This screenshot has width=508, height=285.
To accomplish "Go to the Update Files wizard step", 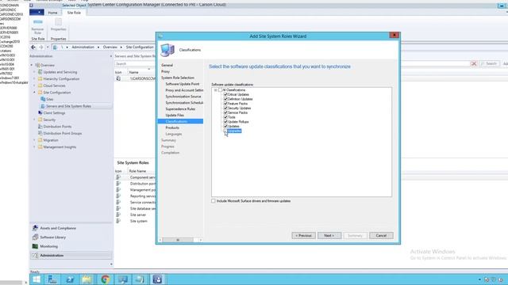I will 175,115.
